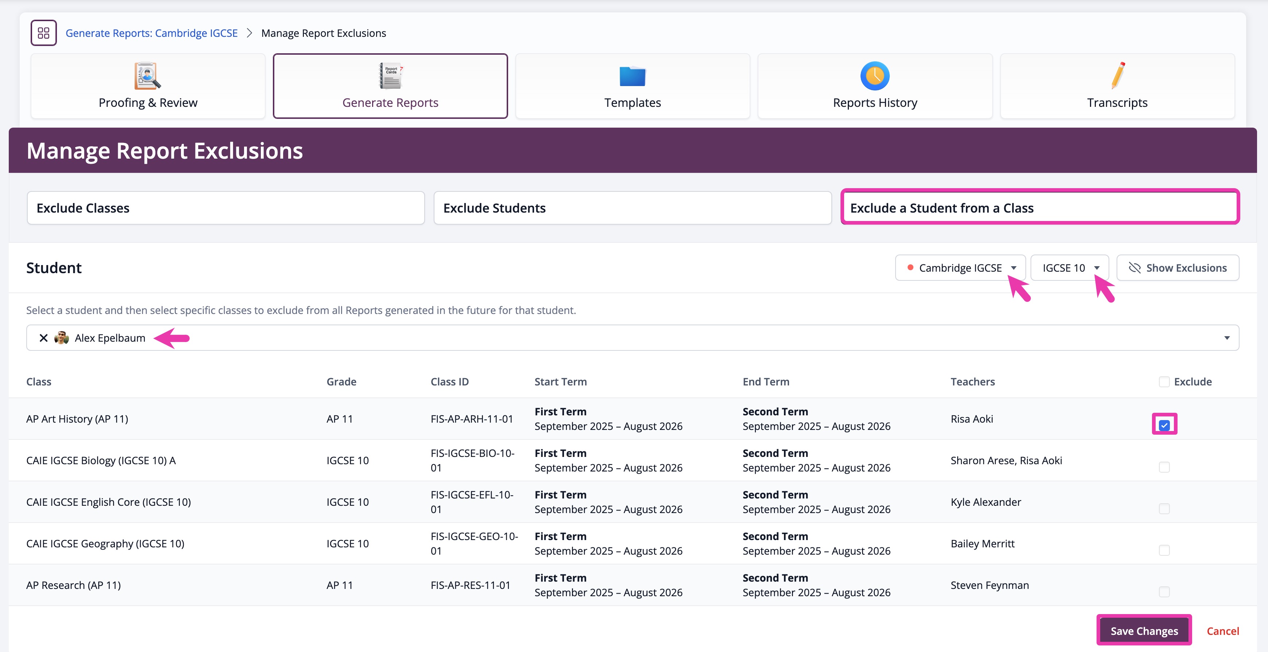Click the dashboard grid icon in breadcrumb

pos(43,33)
